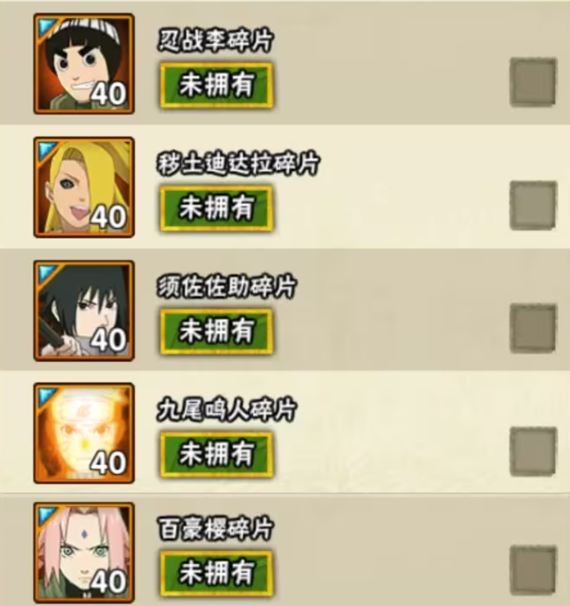This screenshot has height=606, width=570.
Task: Check the box for 百豪樱碎片
Action: pos(533,570)
